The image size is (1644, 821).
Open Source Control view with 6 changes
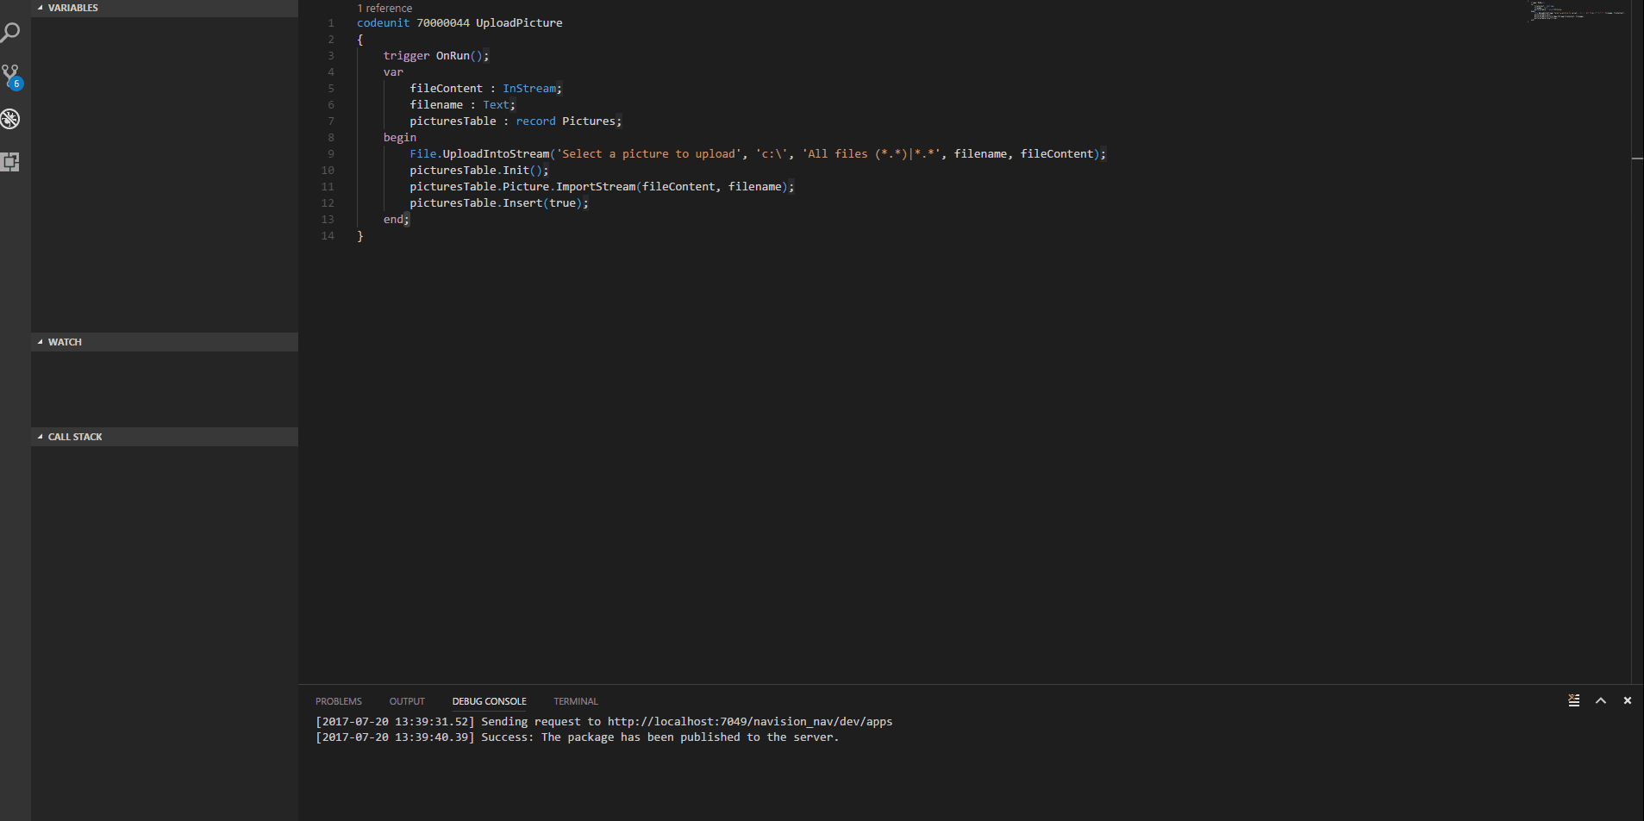pos(10,76)
